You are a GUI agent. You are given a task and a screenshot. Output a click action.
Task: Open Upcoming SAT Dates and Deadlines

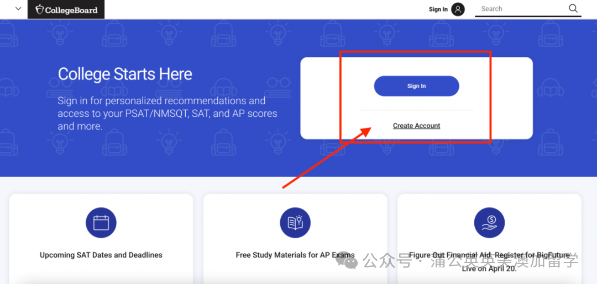101,255
